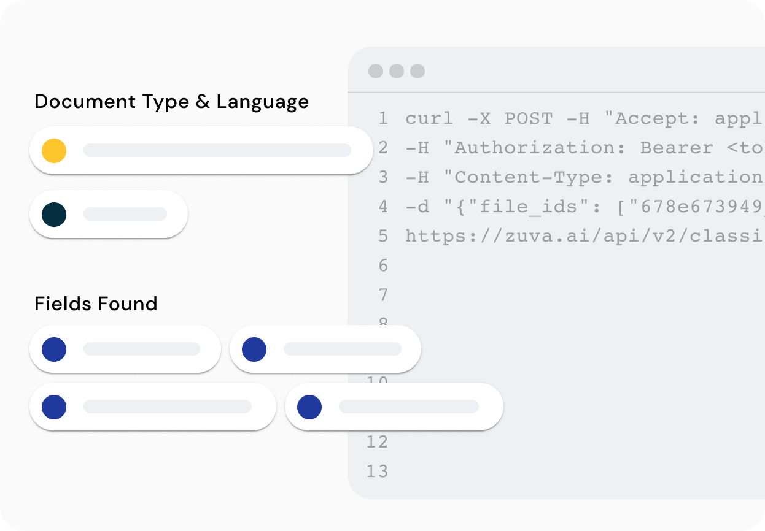Screen dimensions: 765x531
Task: Click the curl -X POST code line
Action: (x=584, y=118)
